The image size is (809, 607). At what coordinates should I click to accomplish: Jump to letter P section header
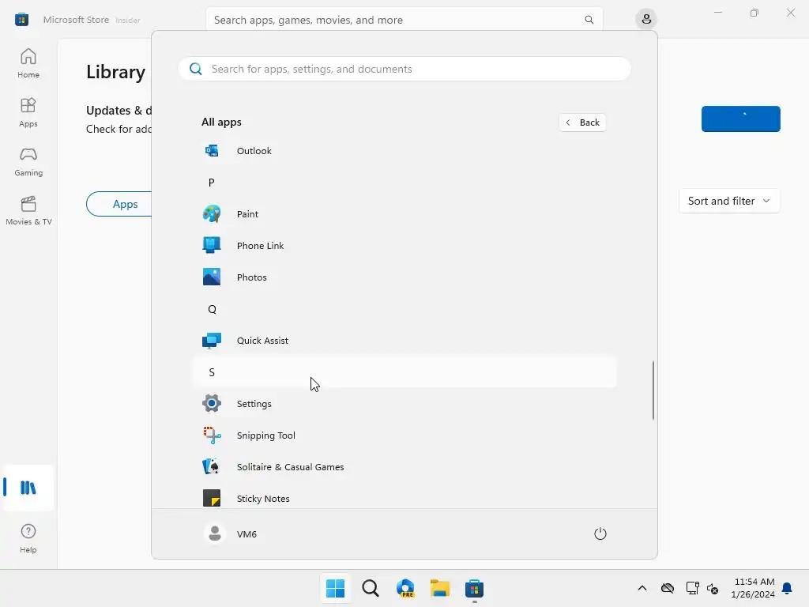pyautogui.click(x=404, y=183)
